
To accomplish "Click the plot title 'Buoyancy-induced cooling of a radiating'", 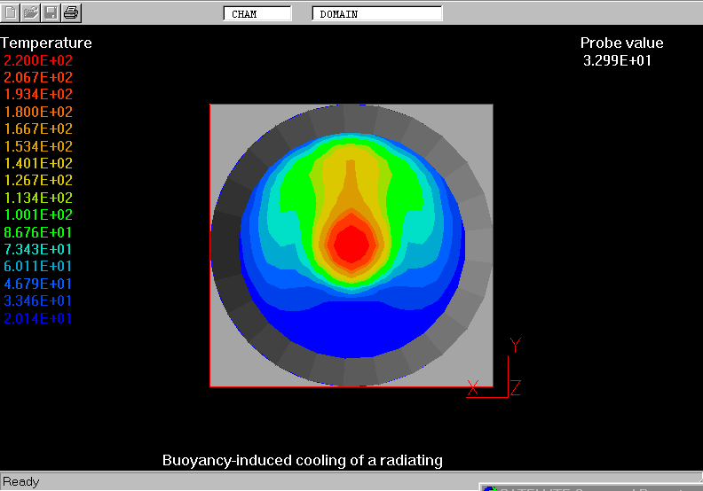I will (x=302, y=460).
